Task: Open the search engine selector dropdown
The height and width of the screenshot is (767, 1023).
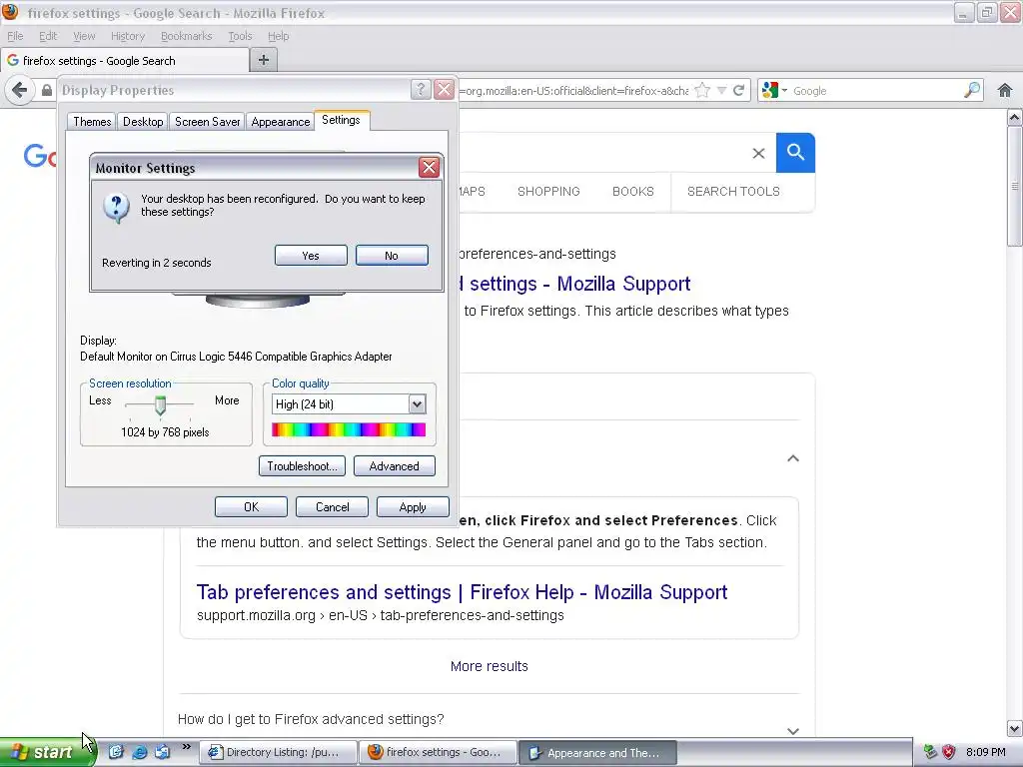Action: click(x=774, y=90)
